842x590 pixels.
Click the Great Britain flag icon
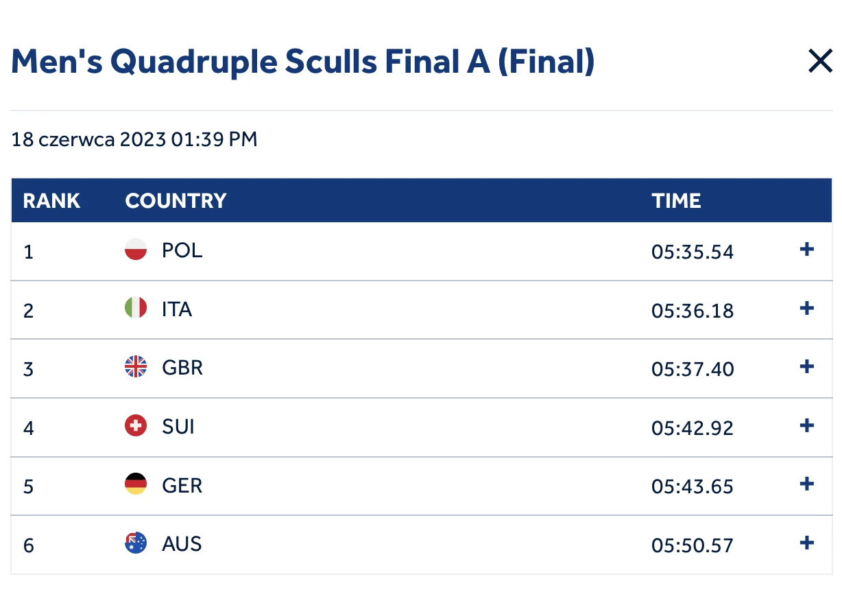(136, 367)
